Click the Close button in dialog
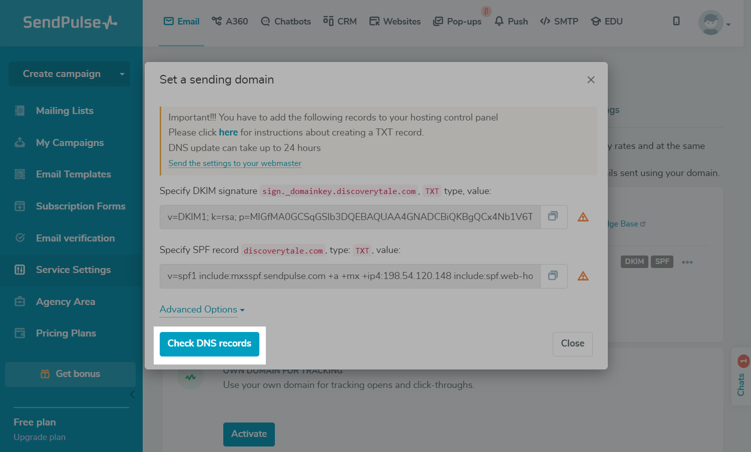Screen dimensions: 751x452 573,344
